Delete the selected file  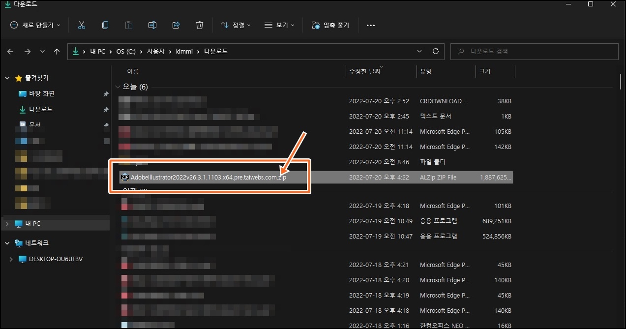pos(199,25)
